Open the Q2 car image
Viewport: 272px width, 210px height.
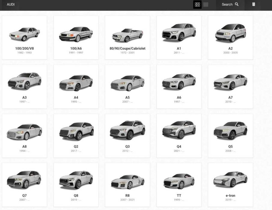[77, 131]
